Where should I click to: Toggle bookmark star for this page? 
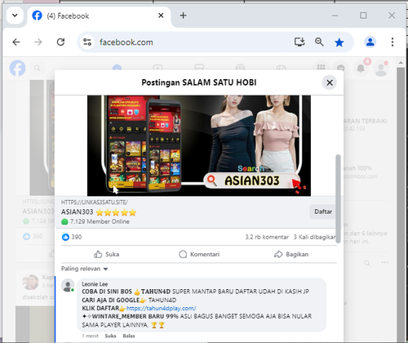tap(339, 42)
